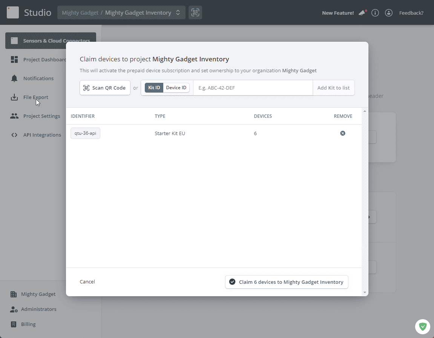Click the Kit ID text input field
434x338 pixels.
[253, 88]
